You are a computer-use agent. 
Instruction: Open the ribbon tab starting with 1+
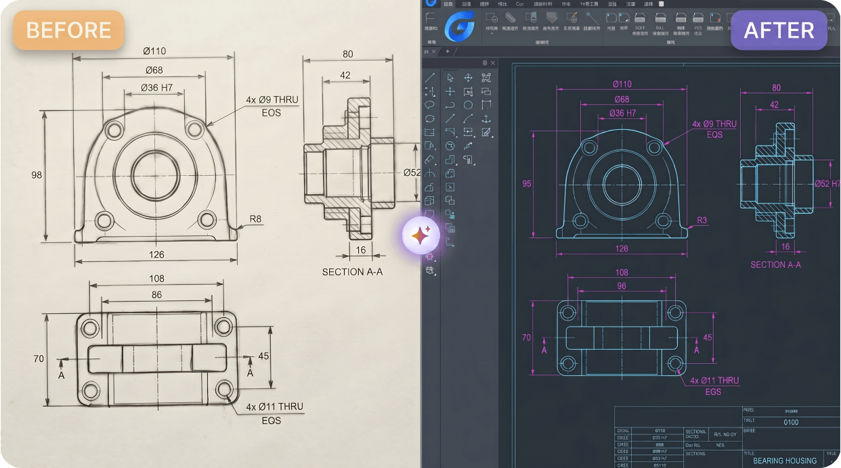click(589, 4)
